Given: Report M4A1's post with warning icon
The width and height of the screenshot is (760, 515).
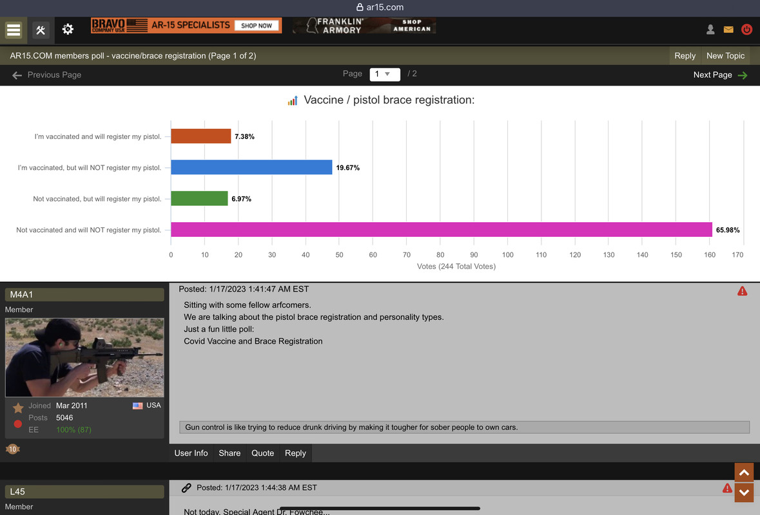Looking at the screenshot, I should click(742, 291).
